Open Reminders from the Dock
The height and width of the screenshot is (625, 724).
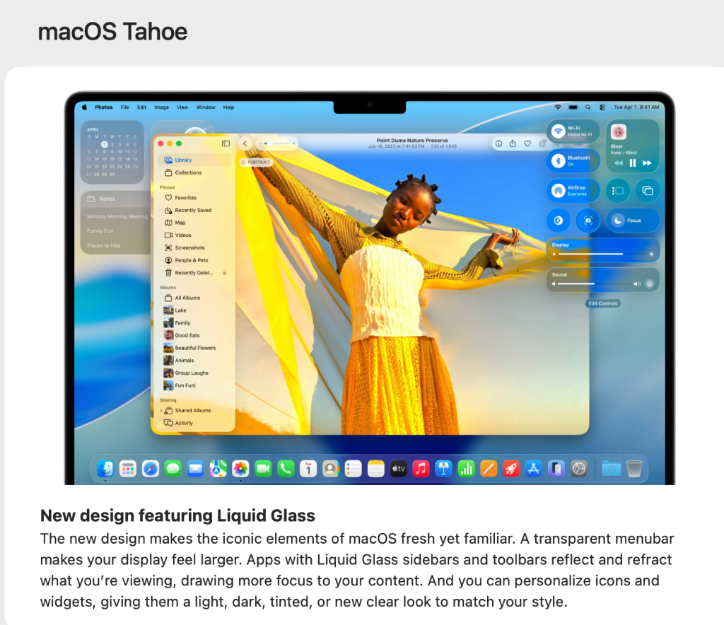(x=354, y=469)
